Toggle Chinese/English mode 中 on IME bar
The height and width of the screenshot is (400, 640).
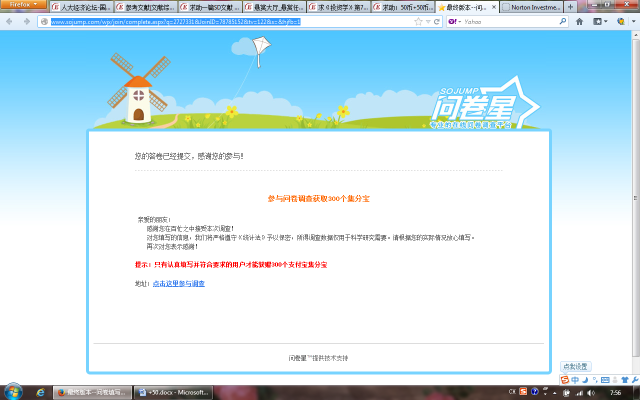575,380
